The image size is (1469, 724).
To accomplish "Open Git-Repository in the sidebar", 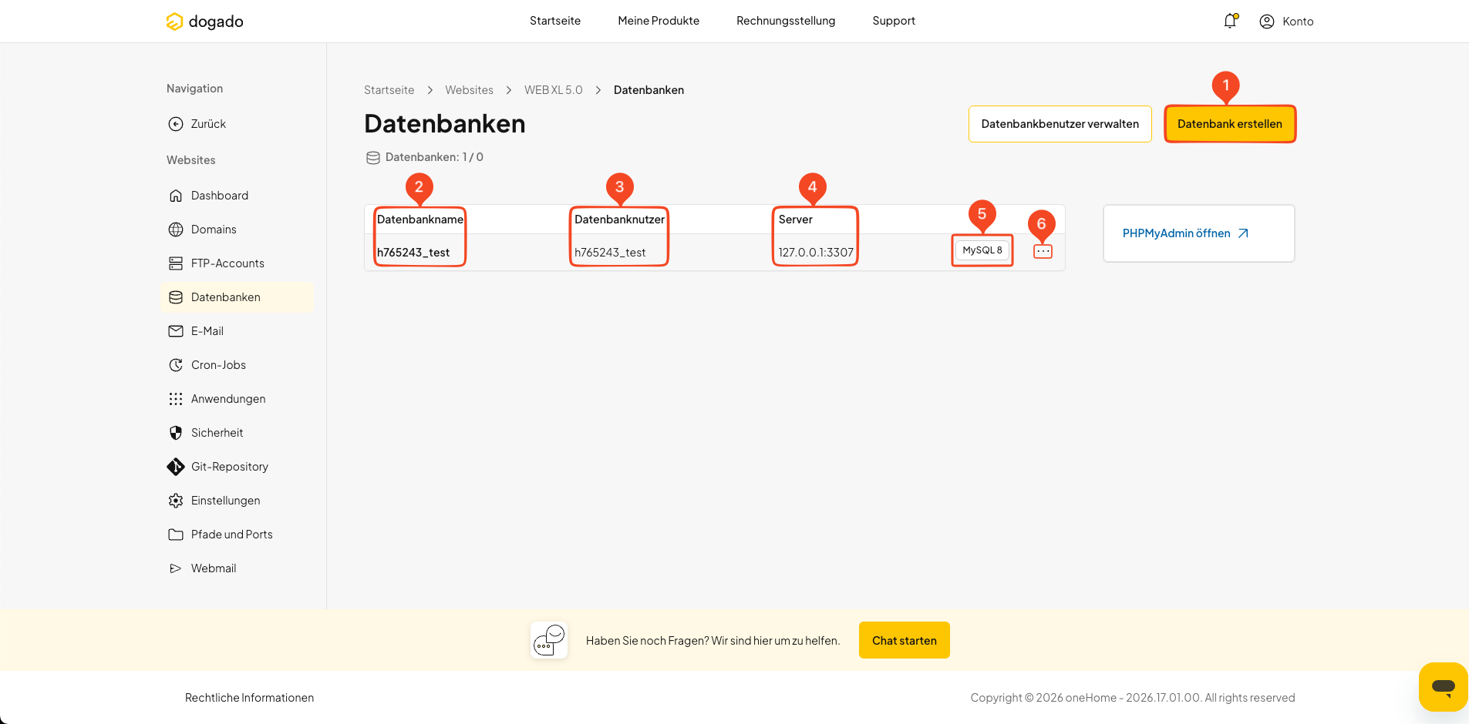I will pos(238,467).
